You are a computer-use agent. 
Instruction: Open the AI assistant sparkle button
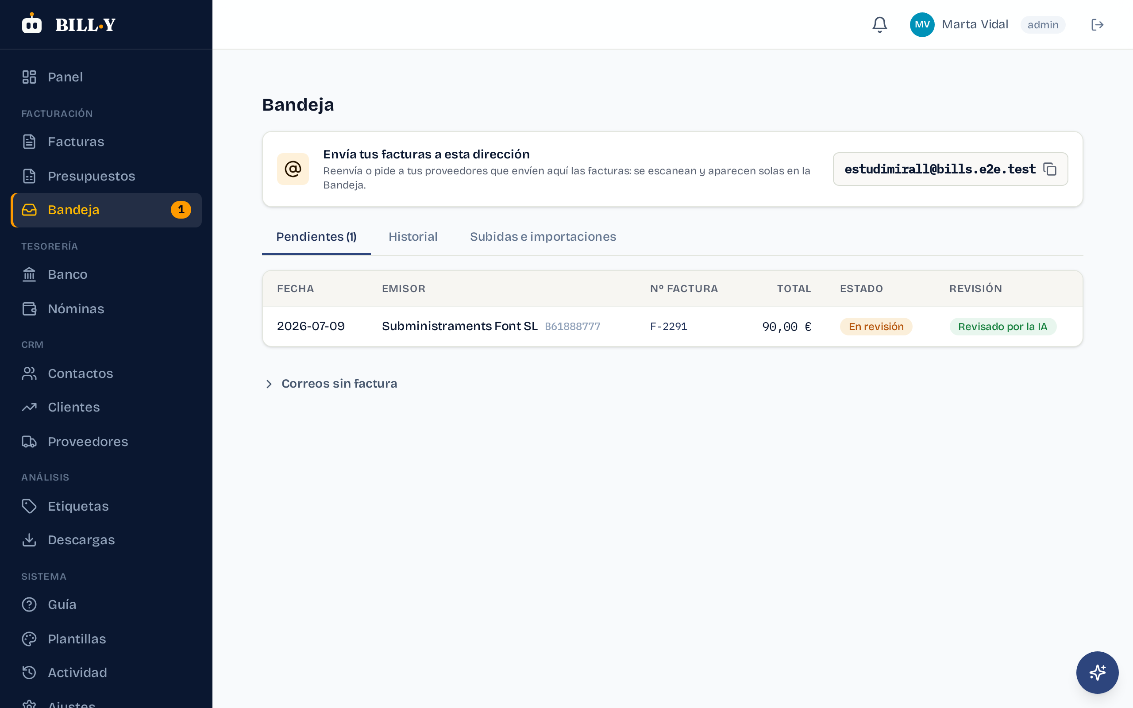point(1097,673)
